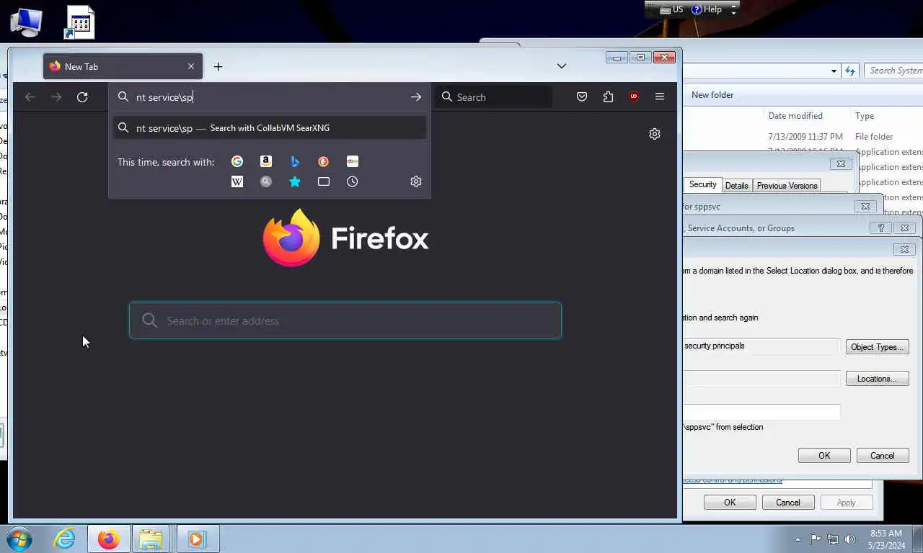The height and width of the screenshot is (553, 923).
Task: Open the Action Center flag tray icon
Action: 815,539
